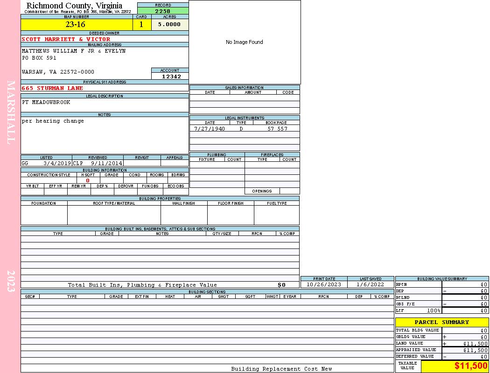490x373 pixels.
Task: Click the Parcel Summary yellow header
Action: point(441,322)
